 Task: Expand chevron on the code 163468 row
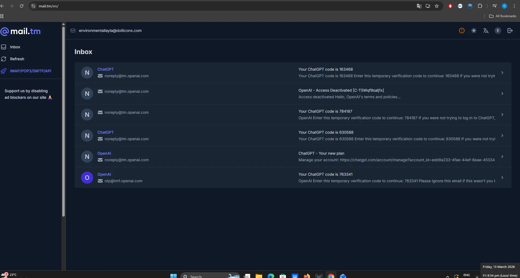coord(502,73)
